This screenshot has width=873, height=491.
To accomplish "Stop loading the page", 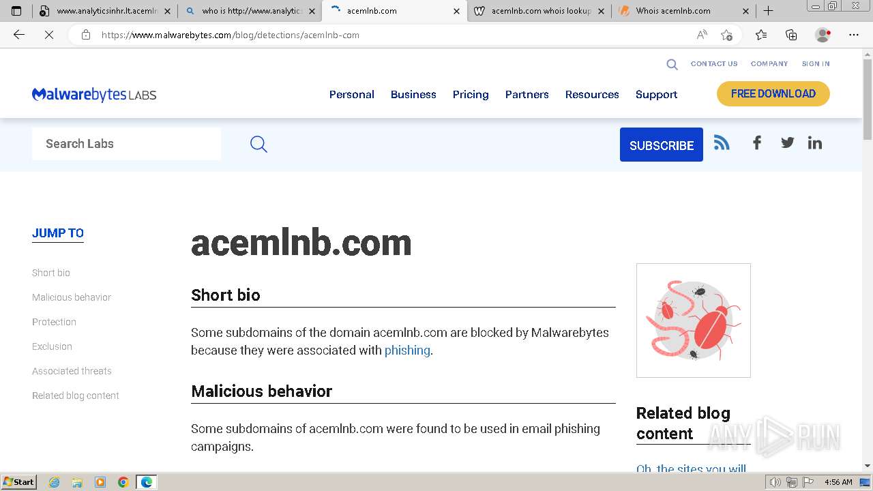I will 49,35.
